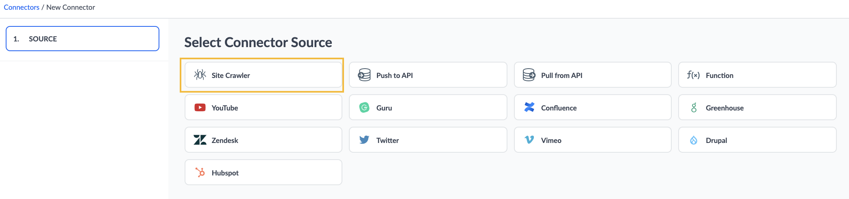
Task: Choose the Site Crawler source card
Action: [x=263, y=75]
